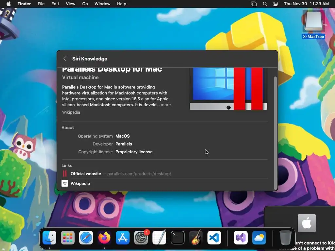Click the Stage Manager menu bar icon
Screen dimensions: 335x251
[x=254, y=4]
